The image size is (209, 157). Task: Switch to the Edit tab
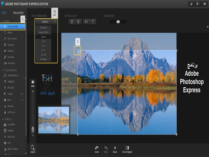[4, 13]
